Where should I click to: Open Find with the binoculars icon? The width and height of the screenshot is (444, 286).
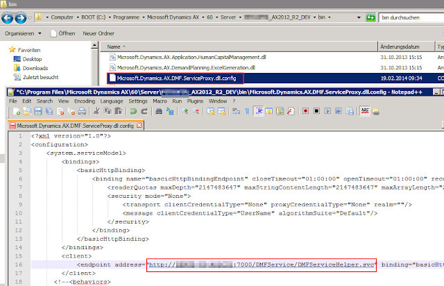click(159, 111)
